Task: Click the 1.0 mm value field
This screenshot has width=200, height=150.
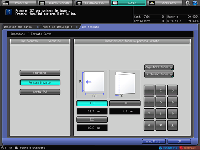Action: point(125,111)
